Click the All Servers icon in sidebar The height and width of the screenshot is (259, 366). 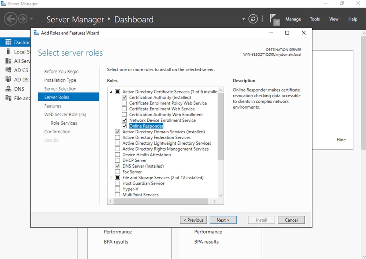coord(8,61)
